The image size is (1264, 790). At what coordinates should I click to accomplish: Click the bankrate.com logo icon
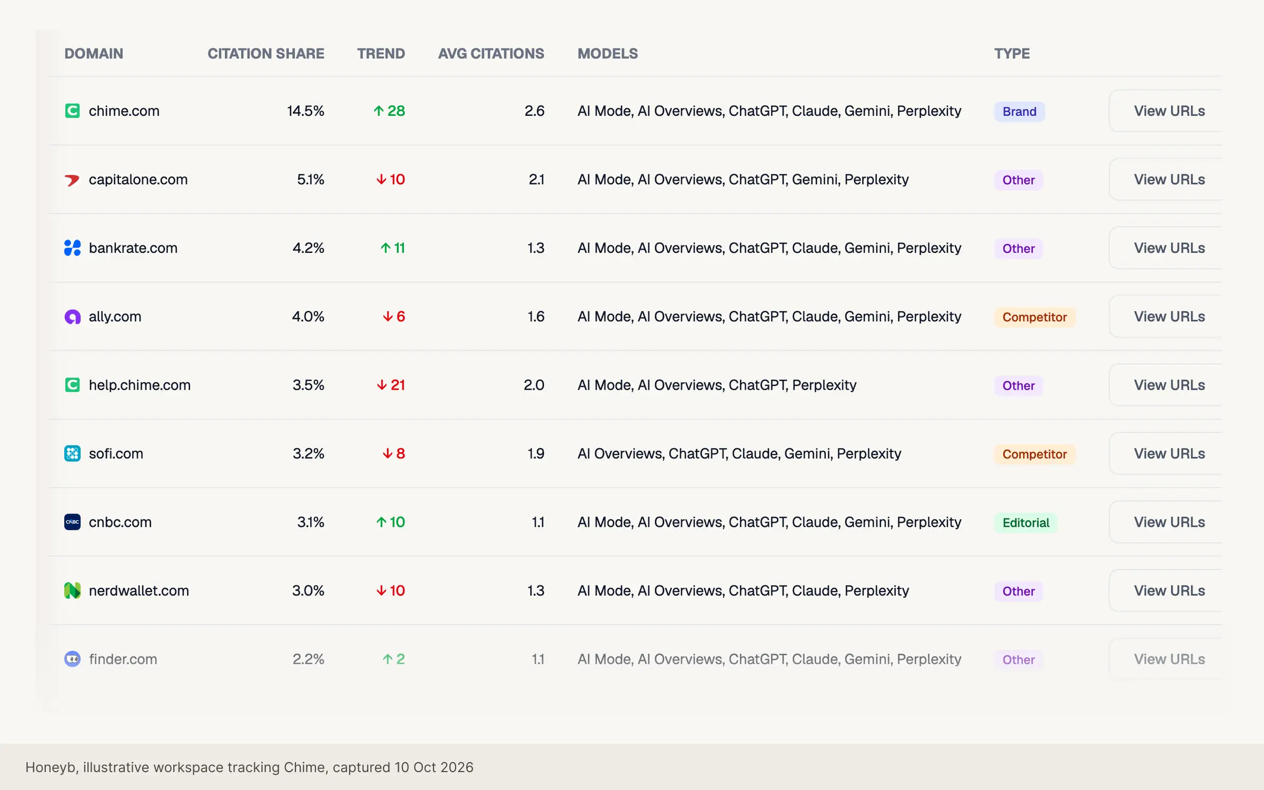point(72,248)
